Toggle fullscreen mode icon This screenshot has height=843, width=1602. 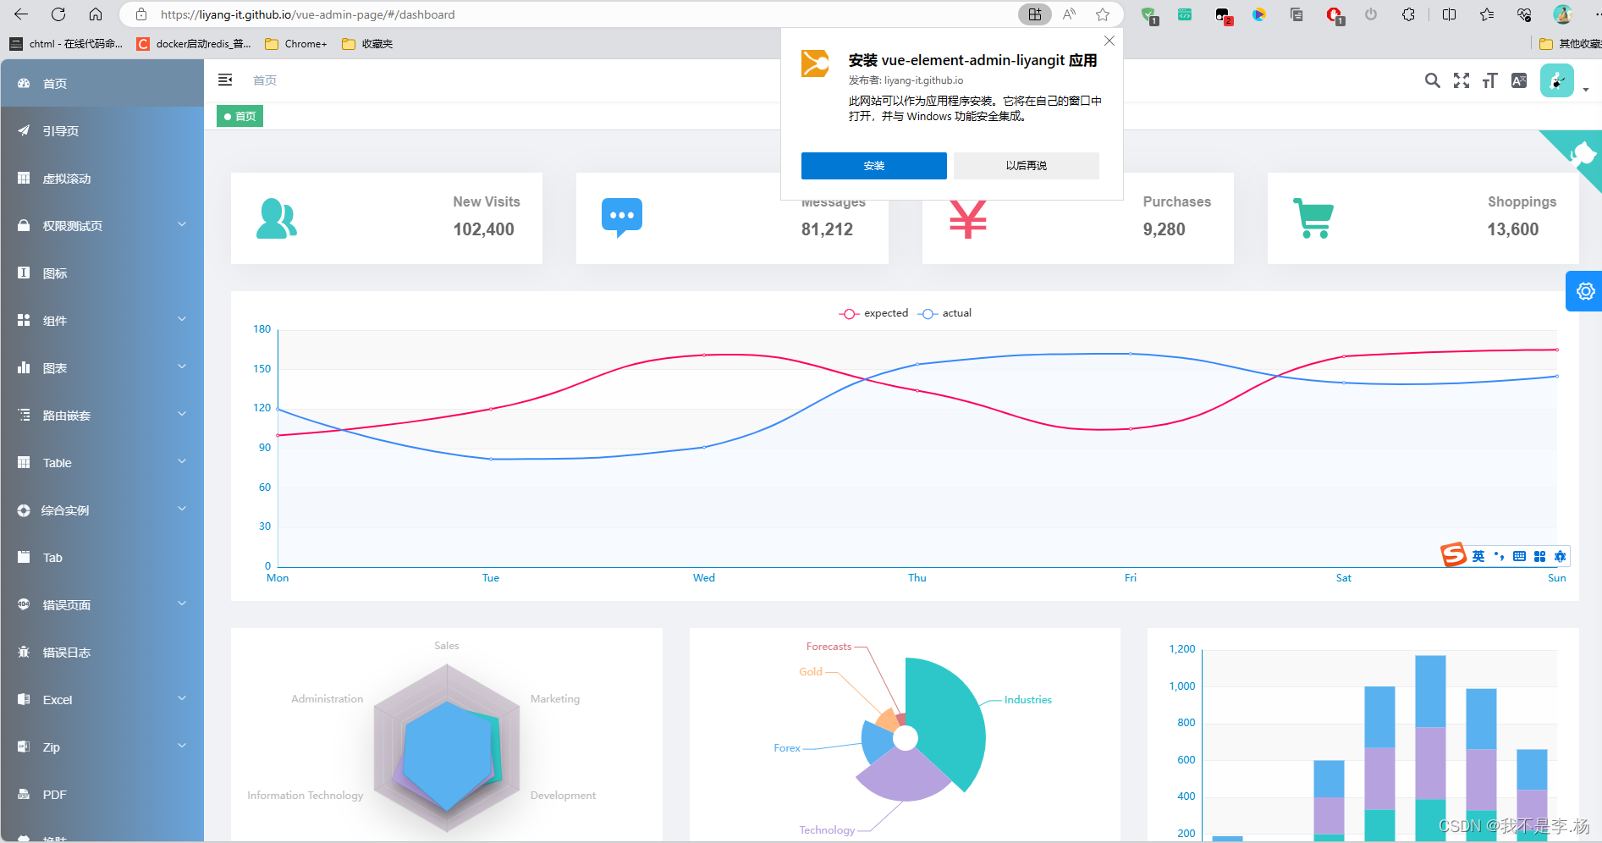(x=1462, y=80)
